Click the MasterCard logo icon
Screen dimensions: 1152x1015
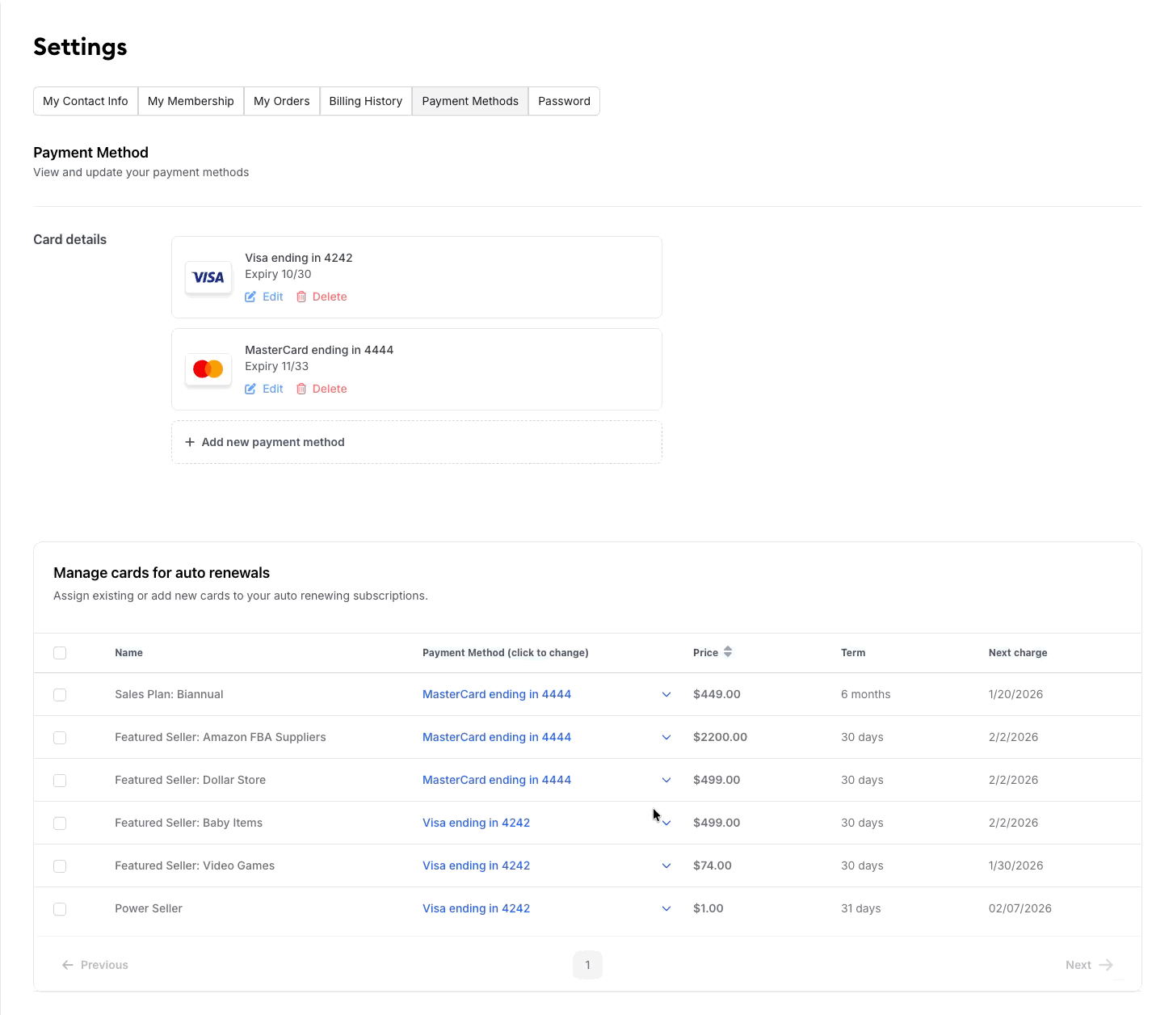[x=208, y=369]
